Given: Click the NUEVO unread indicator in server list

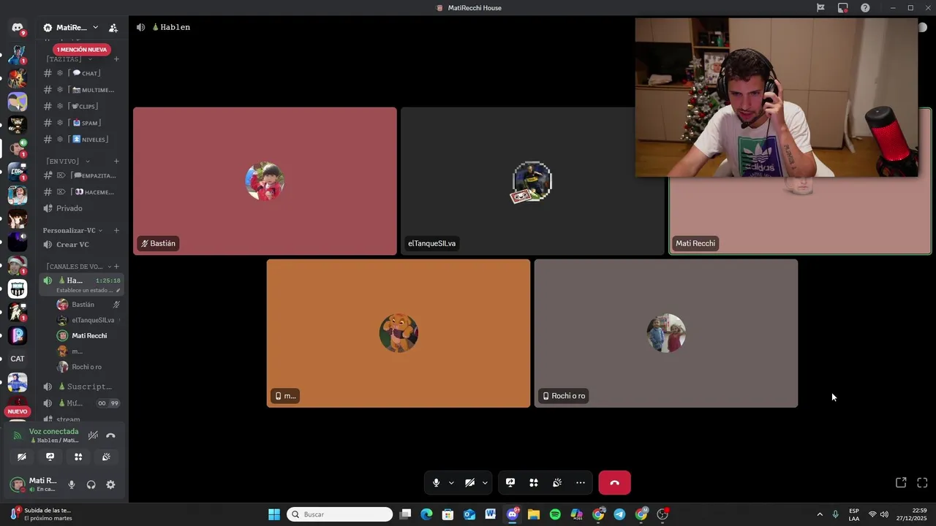Looking at the screenshot, I should [x=18, y=411].
